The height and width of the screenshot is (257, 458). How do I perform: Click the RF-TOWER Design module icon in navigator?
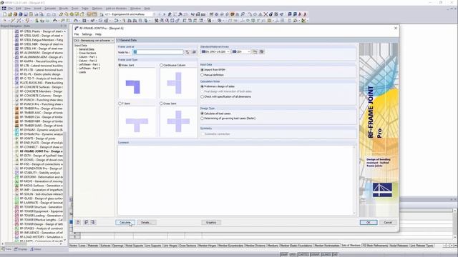pos(17,224)
